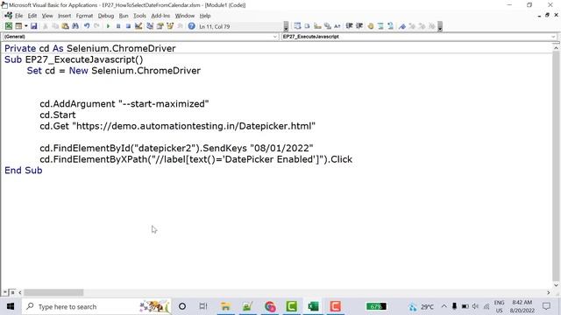This screenshot has height=315, width=561.
Task: Click the Insert UserForm toolbar icon
Action: tap(18, 26)
